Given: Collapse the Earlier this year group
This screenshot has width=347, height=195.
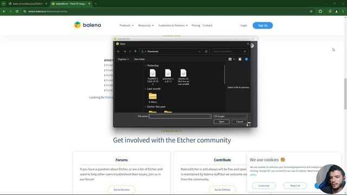Looking at the screenshot, I should 145,107.
